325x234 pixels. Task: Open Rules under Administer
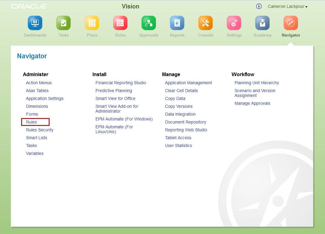[x=31, y=122]
